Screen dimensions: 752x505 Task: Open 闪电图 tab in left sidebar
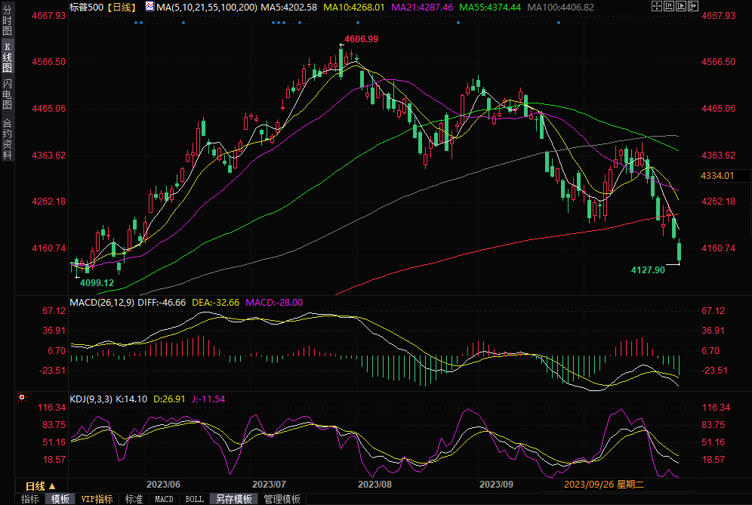click(7, 94)
